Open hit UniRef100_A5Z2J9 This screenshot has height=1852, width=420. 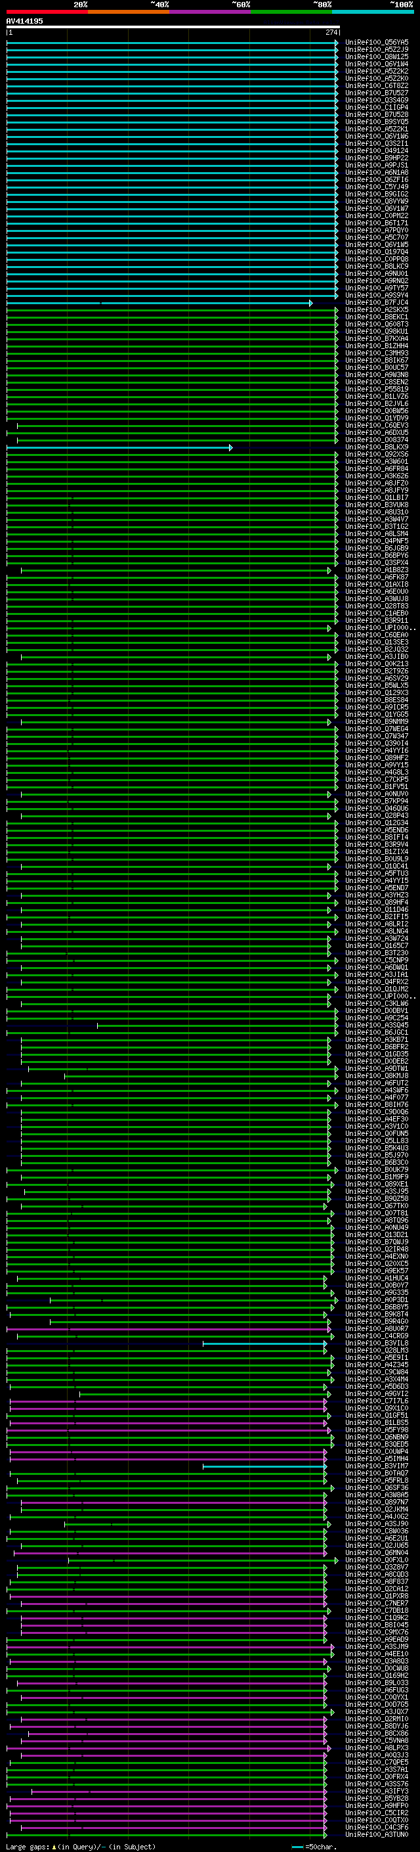pos(377,50)
